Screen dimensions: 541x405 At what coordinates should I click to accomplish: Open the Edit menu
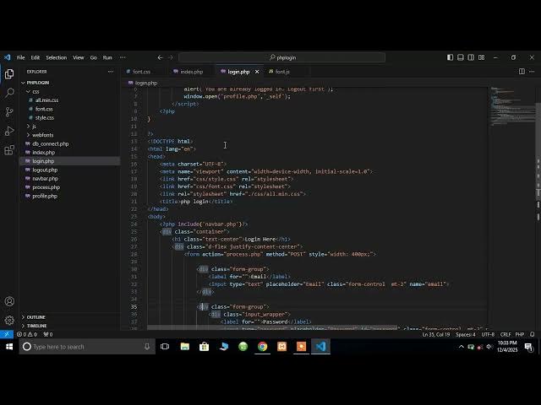pyautogui.click(x=36, y=57)
